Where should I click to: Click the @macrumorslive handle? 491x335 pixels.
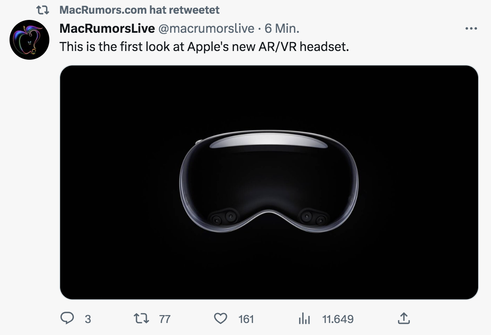point(206,28)
